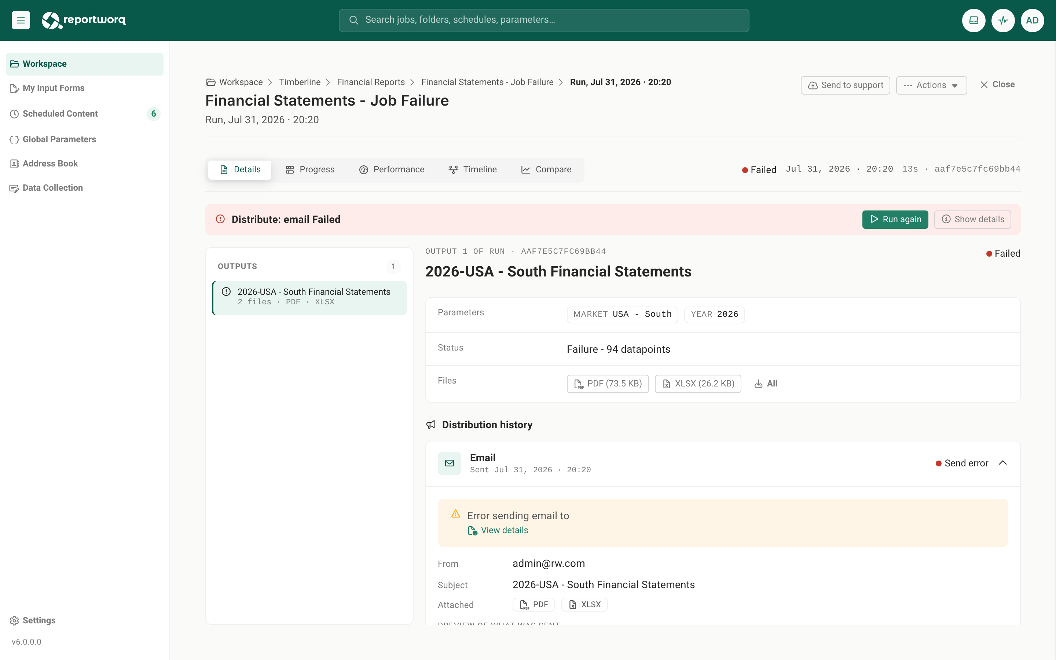Screen dimensions: 1056x660
Task: Click Show details button
Action: coord(973,220)
